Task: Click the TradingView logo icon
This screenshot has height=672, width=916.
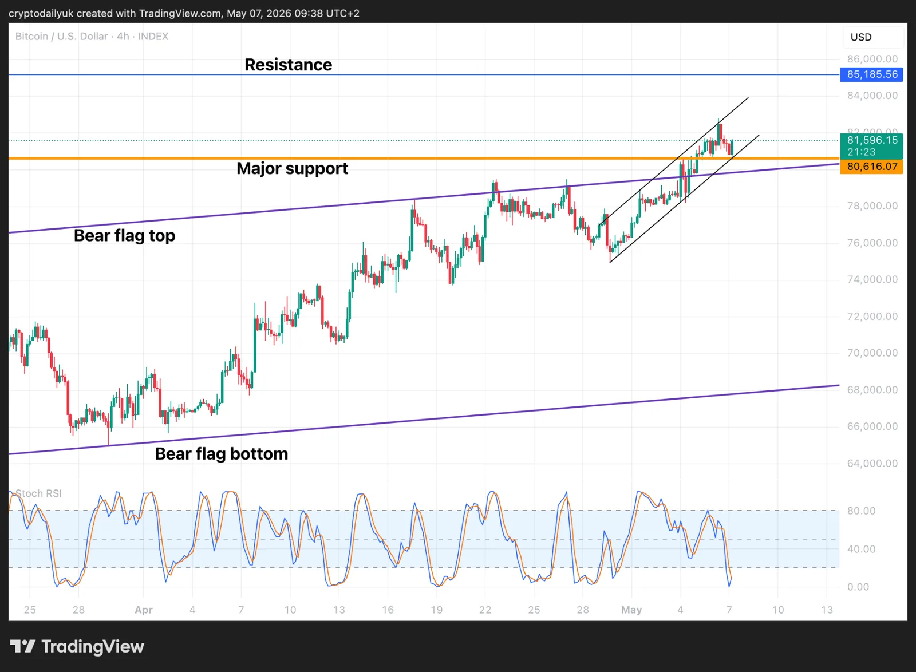Action: pos(23,646)
